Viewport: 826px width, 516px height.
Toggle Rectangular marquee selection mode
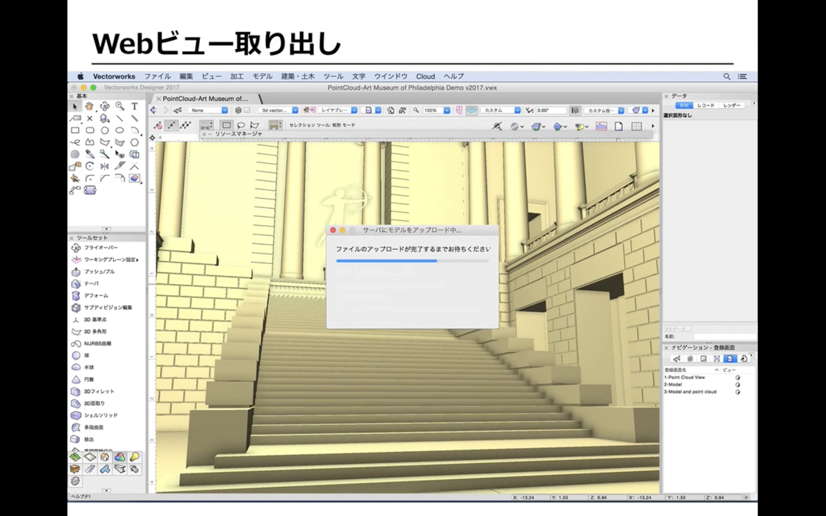click(x=226, y=125)
